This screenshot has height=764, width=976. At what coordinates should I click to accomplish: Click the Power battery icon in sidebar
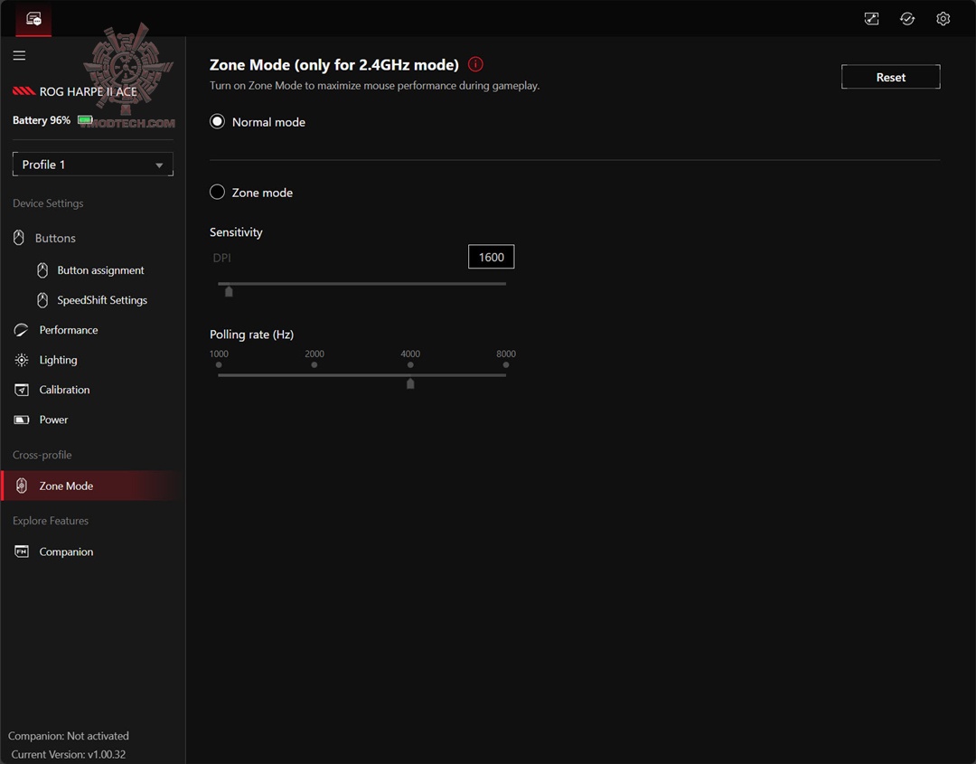click(x=21, y=419)
